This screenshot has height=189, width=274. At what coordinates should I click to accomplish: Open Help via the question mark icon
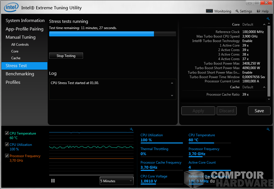coord(258,11)
